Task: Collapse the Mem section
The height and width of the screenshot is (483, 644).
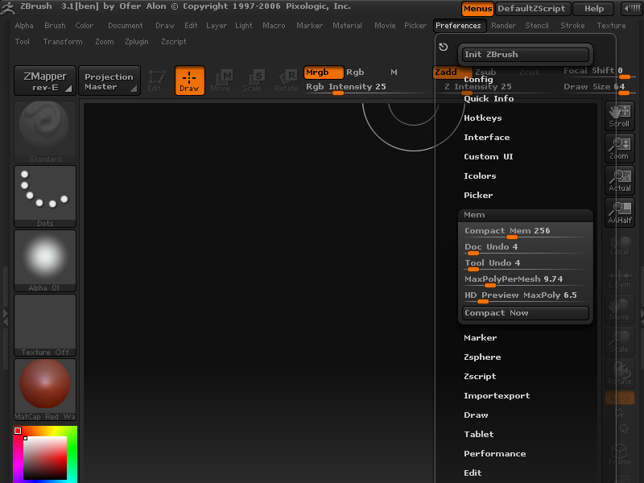Action: [x=474, y=214]
